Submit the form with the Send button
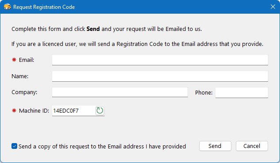 [x=215, y=146]
